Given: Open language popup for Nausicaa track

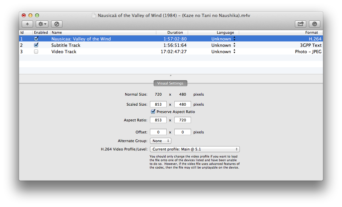Looking at the screenshot, I should pos(234,39).
